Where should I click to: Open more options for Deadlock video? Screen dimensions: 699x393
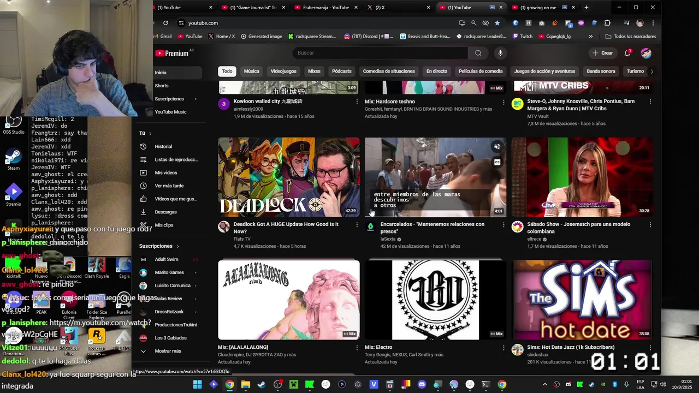pos(357,224)
